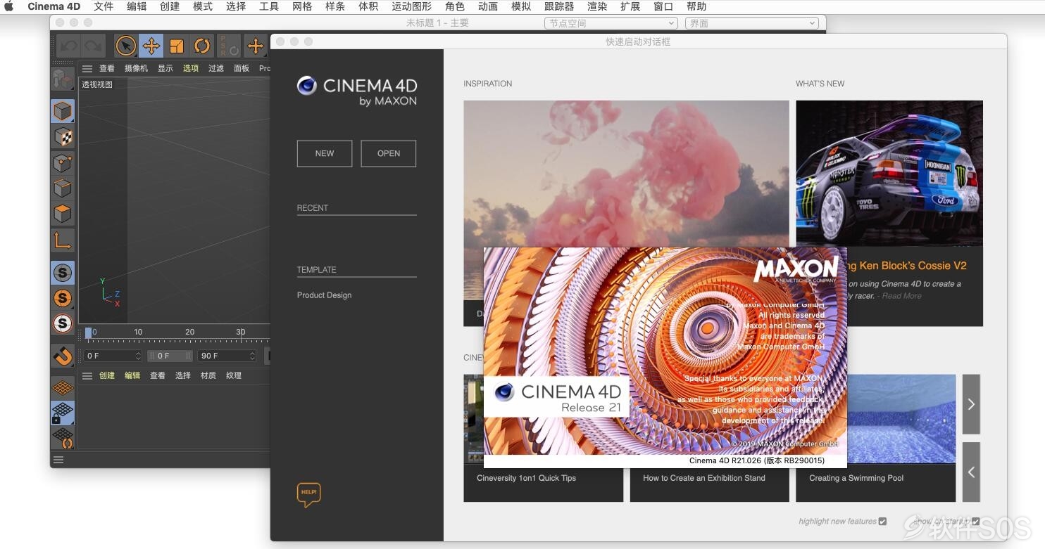Switch to Points mode

(63, 163)
